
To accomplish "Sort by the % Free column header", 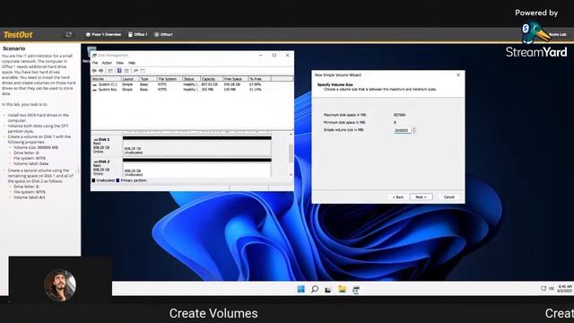I will click(259, 79).
